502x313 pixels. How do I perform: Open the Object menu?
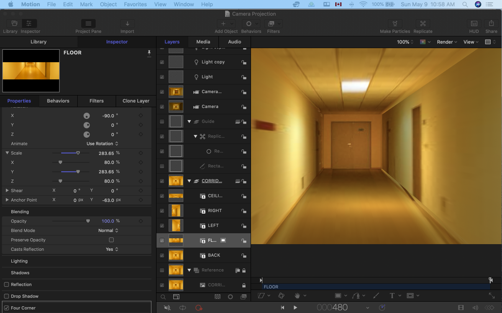(108, 4)
